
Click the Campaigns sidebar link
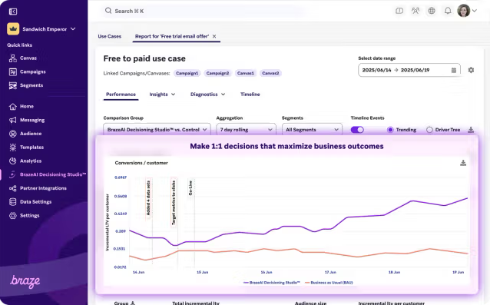33,72
